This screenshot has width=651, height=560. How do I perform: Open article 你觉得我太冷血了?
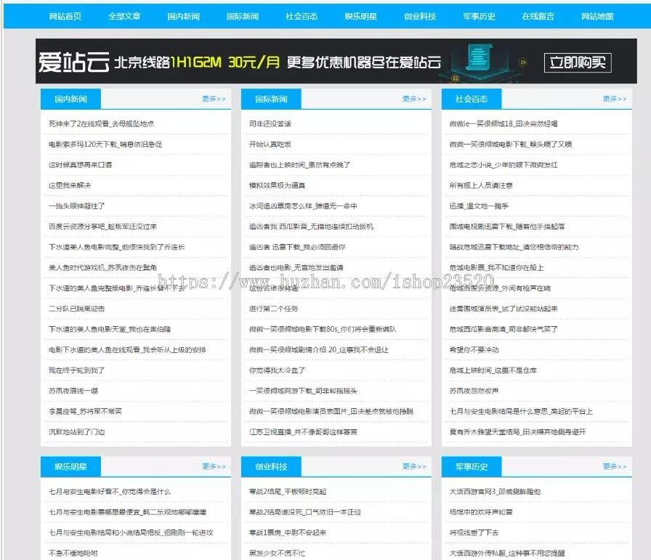point(278,370)
